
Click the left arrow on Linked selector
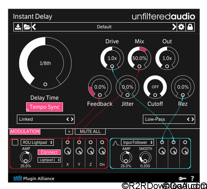pos(68,119)
